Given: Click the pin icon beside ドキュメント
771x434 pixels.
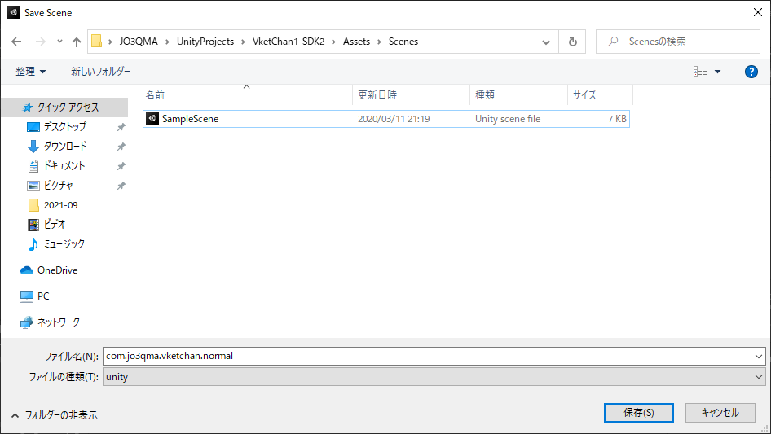Looking at the screenshot, I should [121, 166].
